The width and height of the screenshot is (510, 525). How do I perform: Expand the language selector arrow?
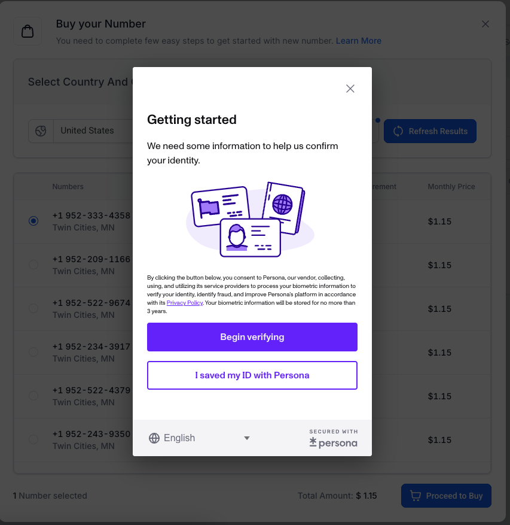[x=247, y=438]
